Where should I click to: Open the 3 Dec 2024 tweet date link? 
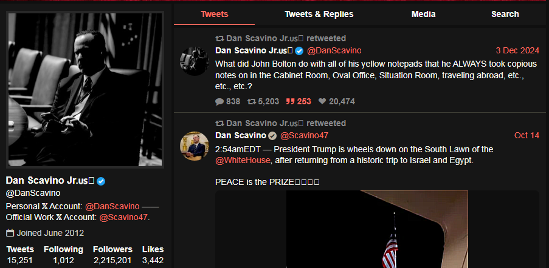(x=517, y=50)
